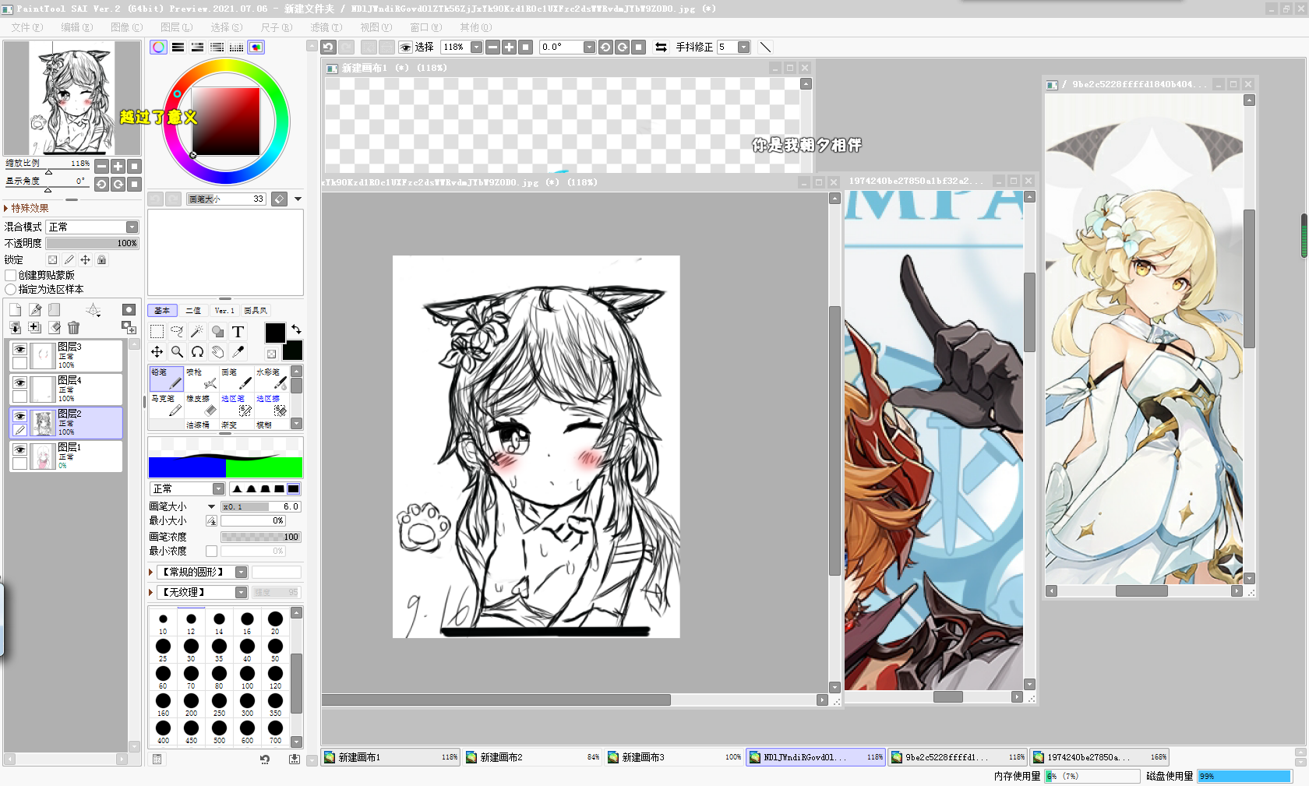This screenshot has height=786, width=1309.
Task: Pick the 100 brush size preset
Action: pos(247,675)
